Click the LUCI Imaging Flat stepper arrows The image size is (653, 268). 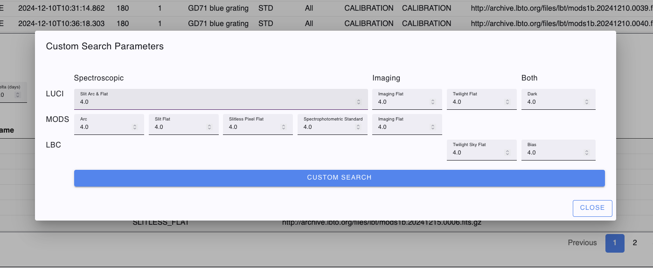click(x=432, y=102)
